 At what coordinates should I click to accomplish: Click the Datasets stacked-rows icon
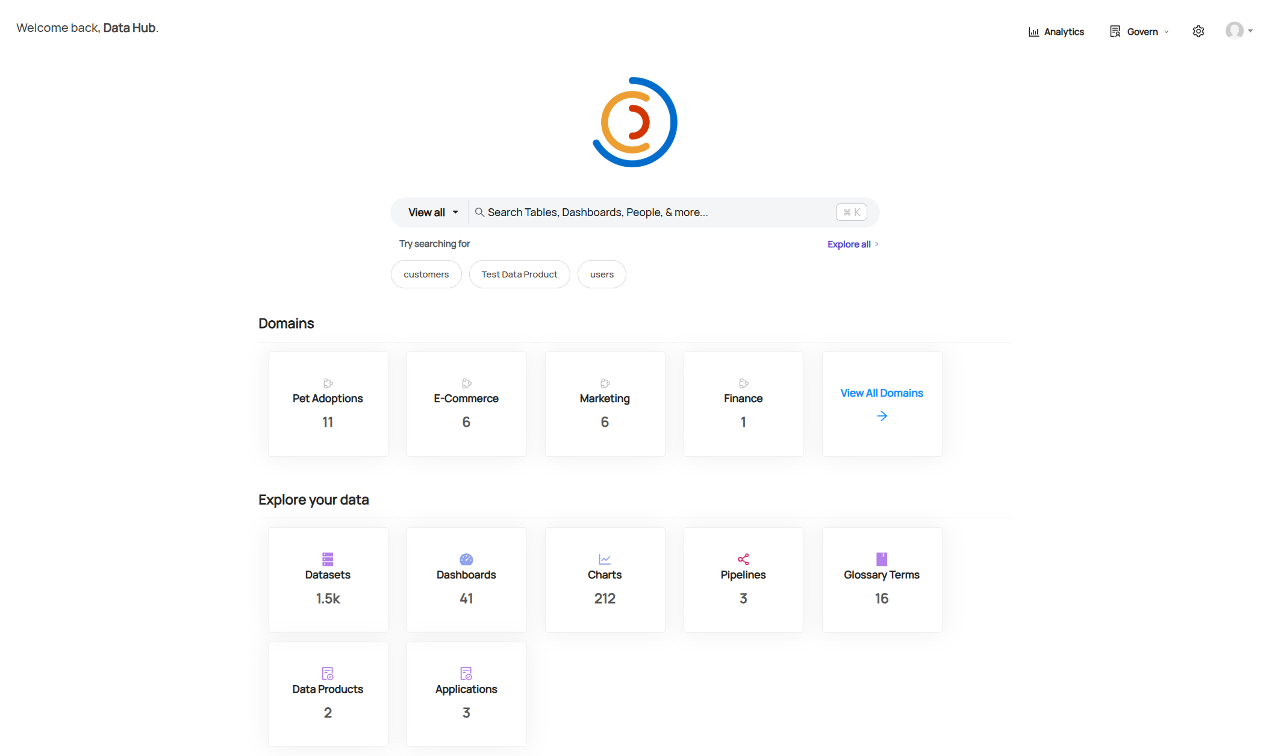pyautogui.click(x=328, y=559)
